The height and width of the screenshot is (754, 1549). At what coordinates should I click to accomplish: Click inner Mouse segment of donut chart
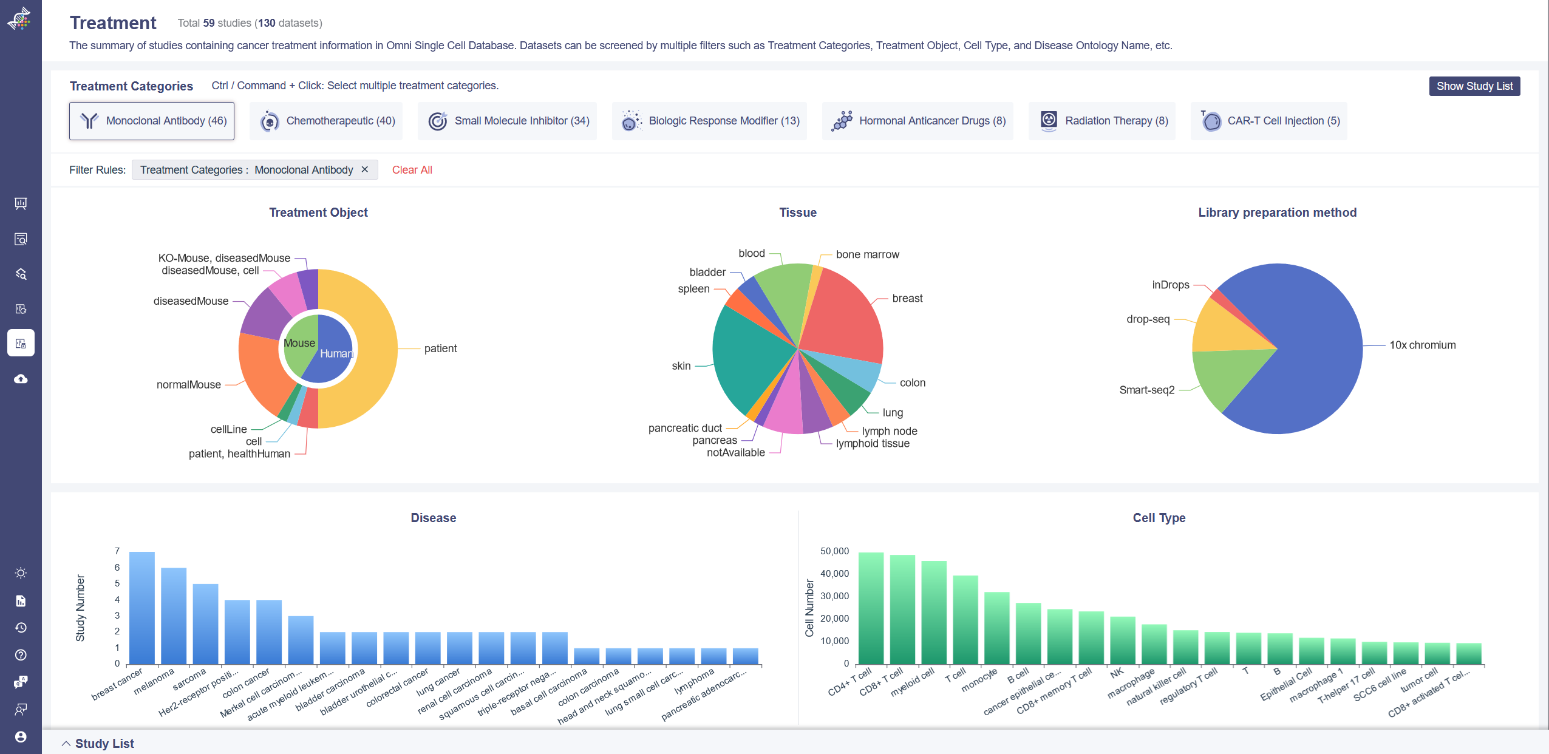coord(299,343)
